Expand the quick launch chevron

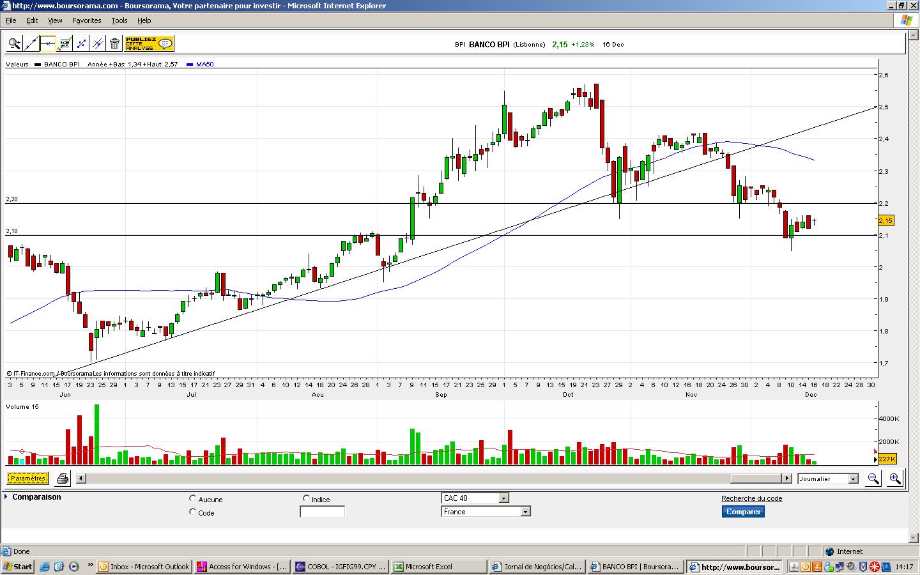pyautogui.click(x=90, y=565)
